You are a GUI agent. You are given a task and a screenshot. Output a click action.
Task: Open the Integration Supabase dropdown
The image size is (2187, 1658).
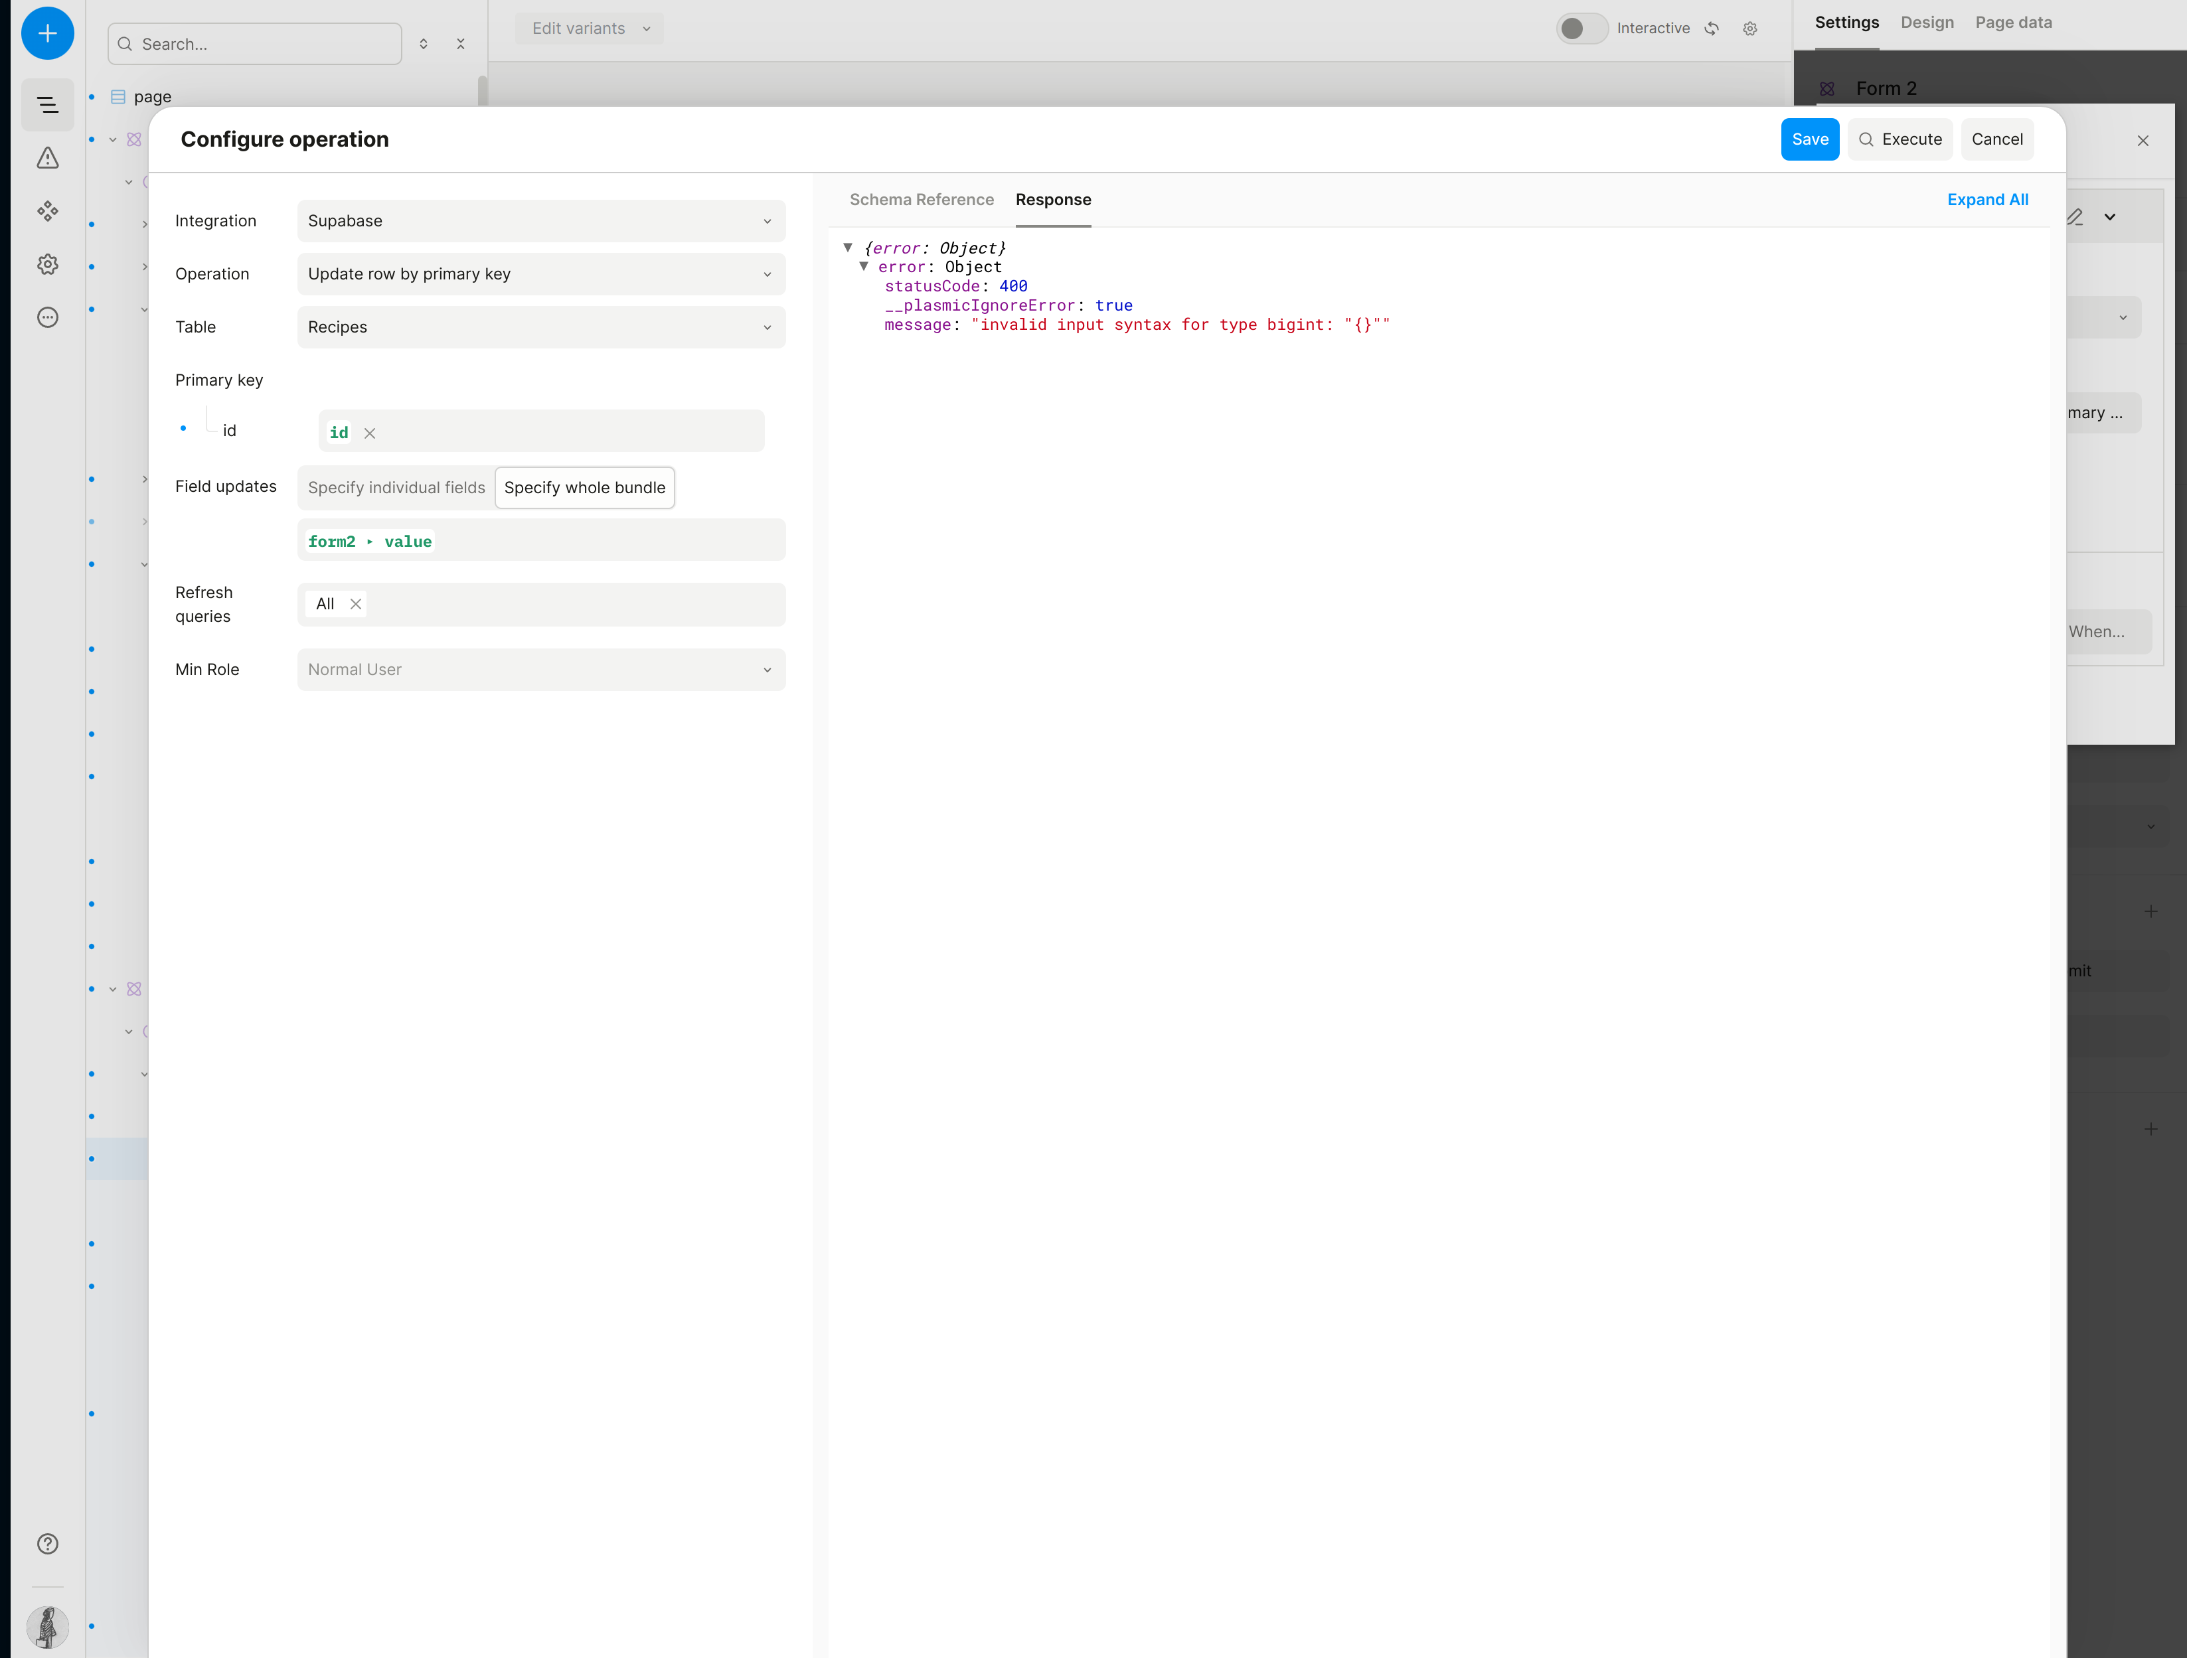tap(541, 220)
